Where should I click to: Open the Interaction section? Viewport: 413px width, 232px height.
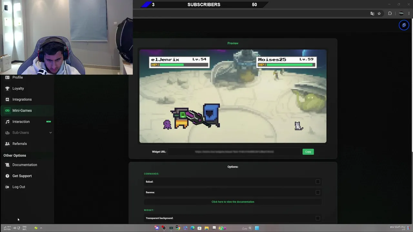[x=21, y=121]
